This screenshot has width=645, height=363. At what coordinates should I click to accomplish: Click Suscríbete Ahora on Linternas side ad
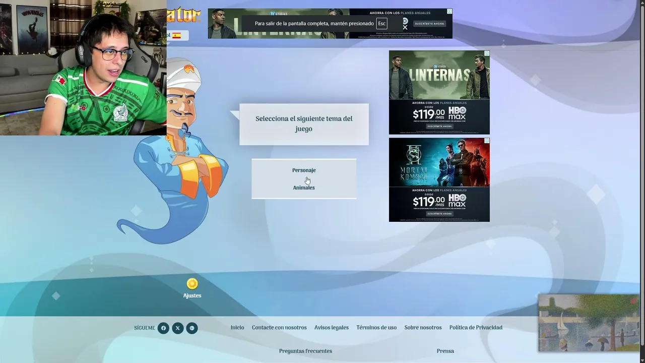439,126
